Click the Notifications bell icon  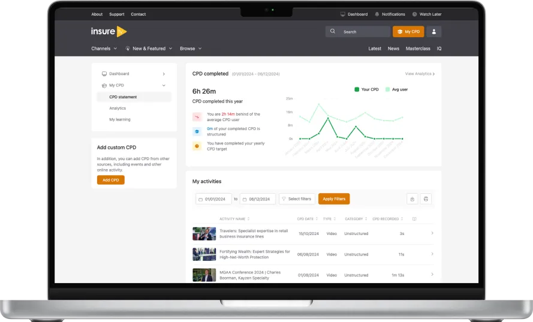(x=377, y=14)
